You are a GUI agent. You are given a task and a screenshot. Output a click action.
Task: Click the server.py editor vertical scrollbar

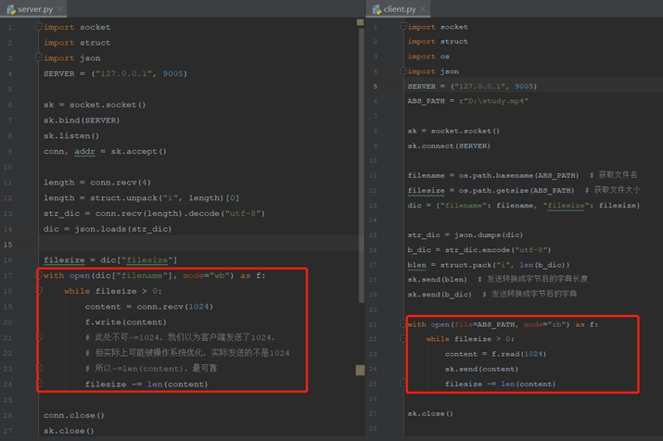point(361,165)
